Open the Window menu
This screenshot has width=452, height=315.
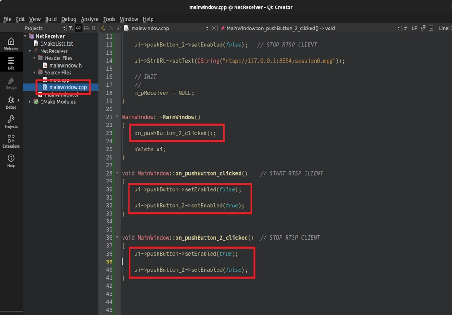coord(129,19)
